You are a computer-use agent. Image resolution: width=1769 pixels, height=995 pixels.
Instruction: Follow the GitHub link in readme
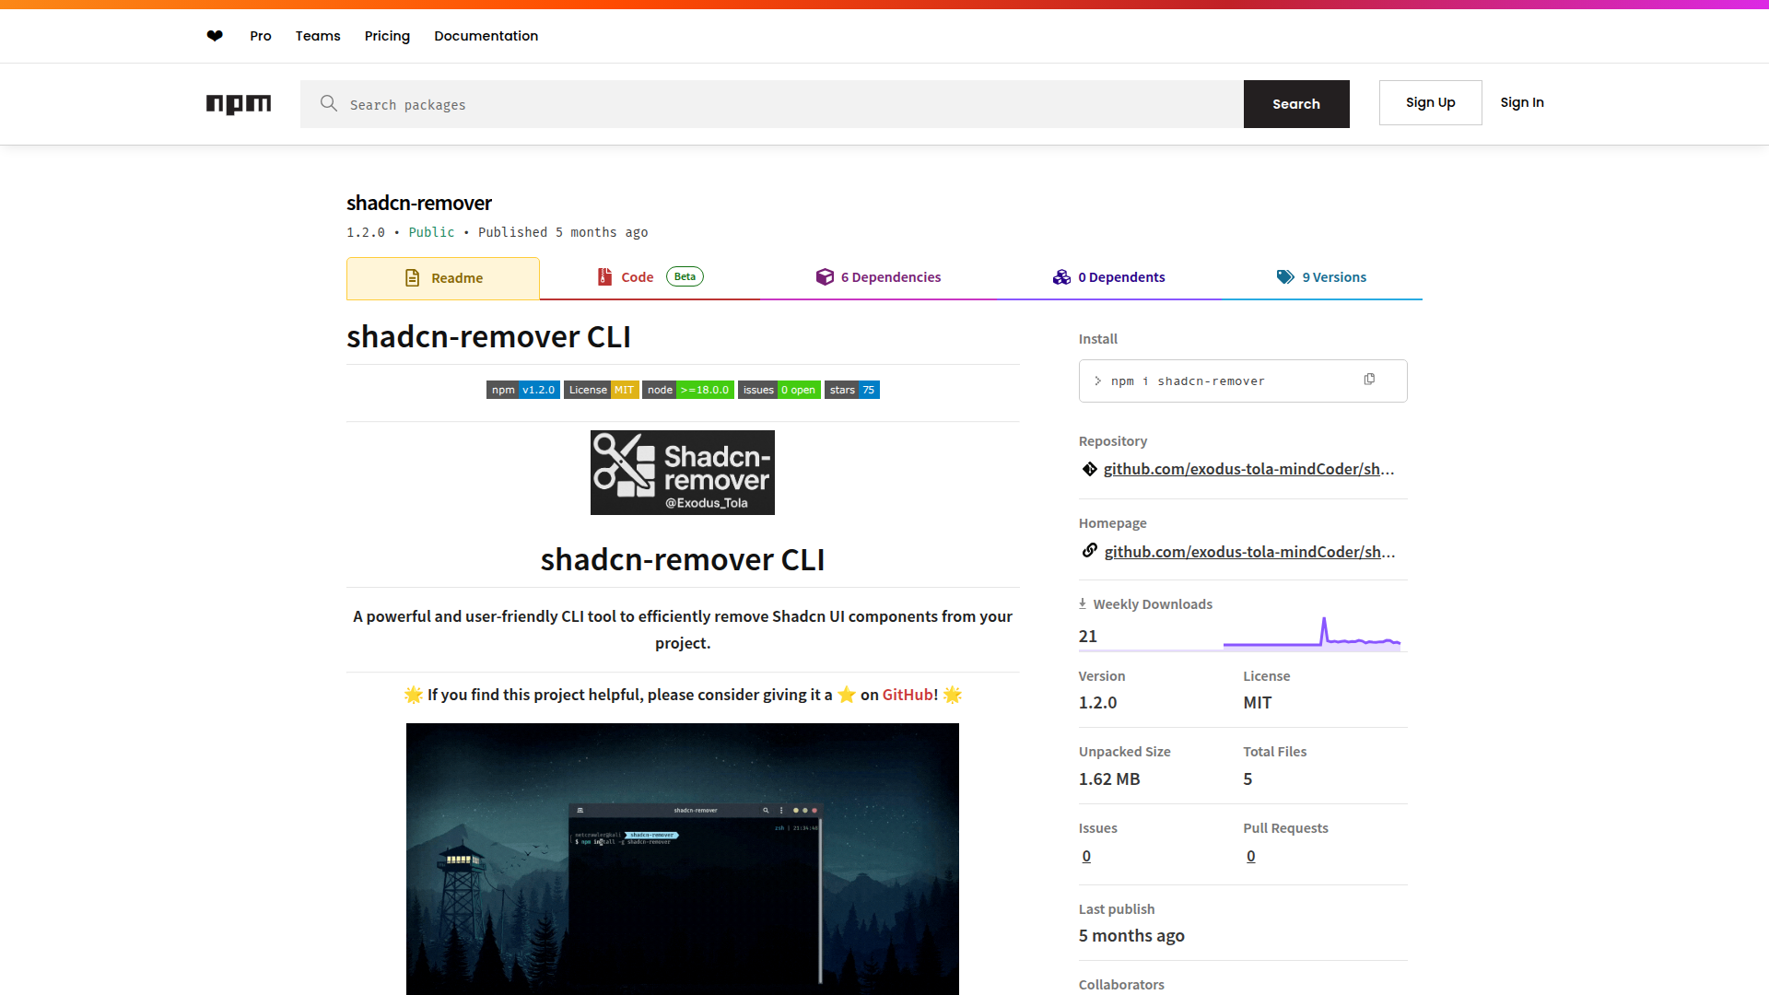pyautogui.click(x=908, y=695)
